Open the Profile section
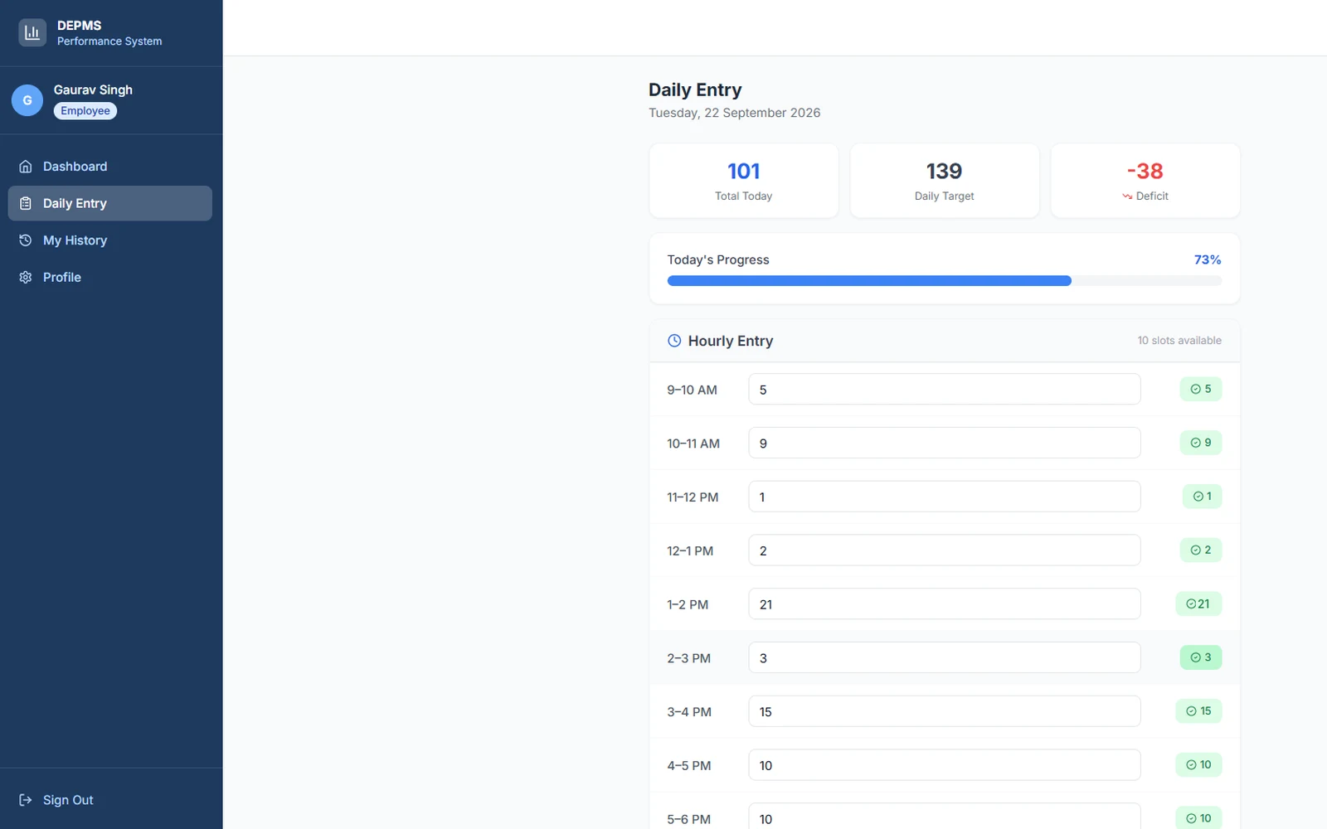1327x829 pixels. pyautogui.click(x=110, y=277)
